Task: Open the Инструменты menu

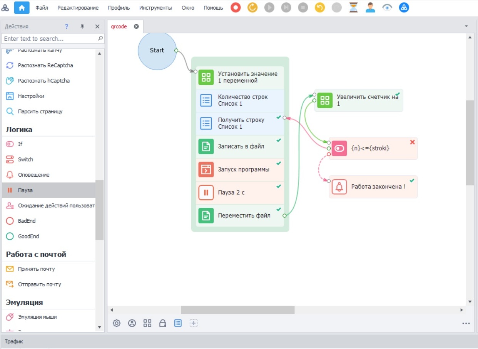Action: (x=155, y=8)
